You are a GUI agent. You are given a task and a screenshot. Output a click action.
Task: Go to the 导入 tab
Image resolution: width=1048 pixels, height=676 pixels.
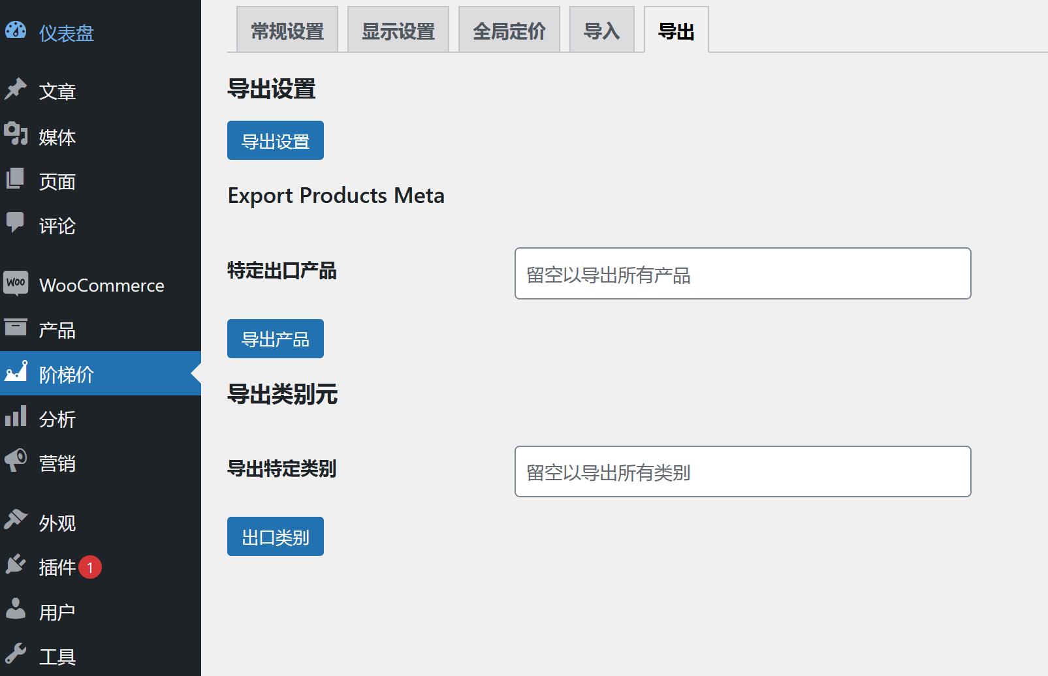(x=601, y=31)
